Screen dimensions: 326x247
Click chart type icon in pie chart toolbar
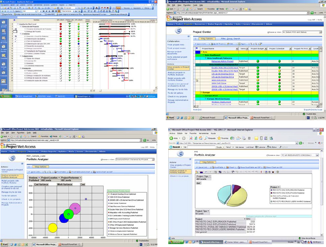(x=201, y=172)
